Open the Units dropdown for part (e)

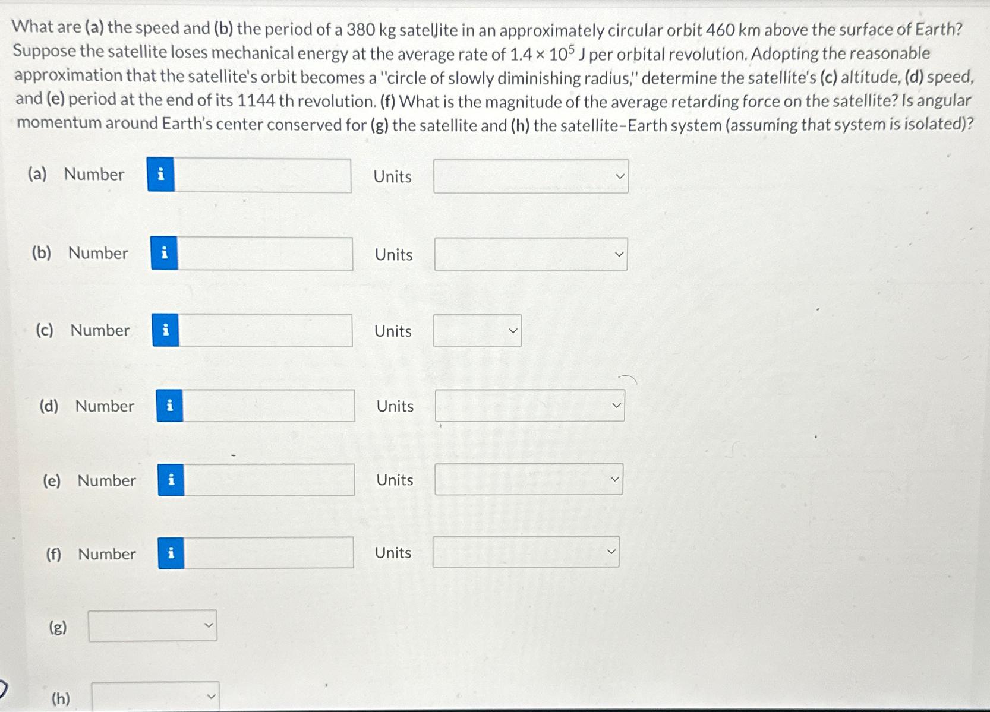coord(528,479)
